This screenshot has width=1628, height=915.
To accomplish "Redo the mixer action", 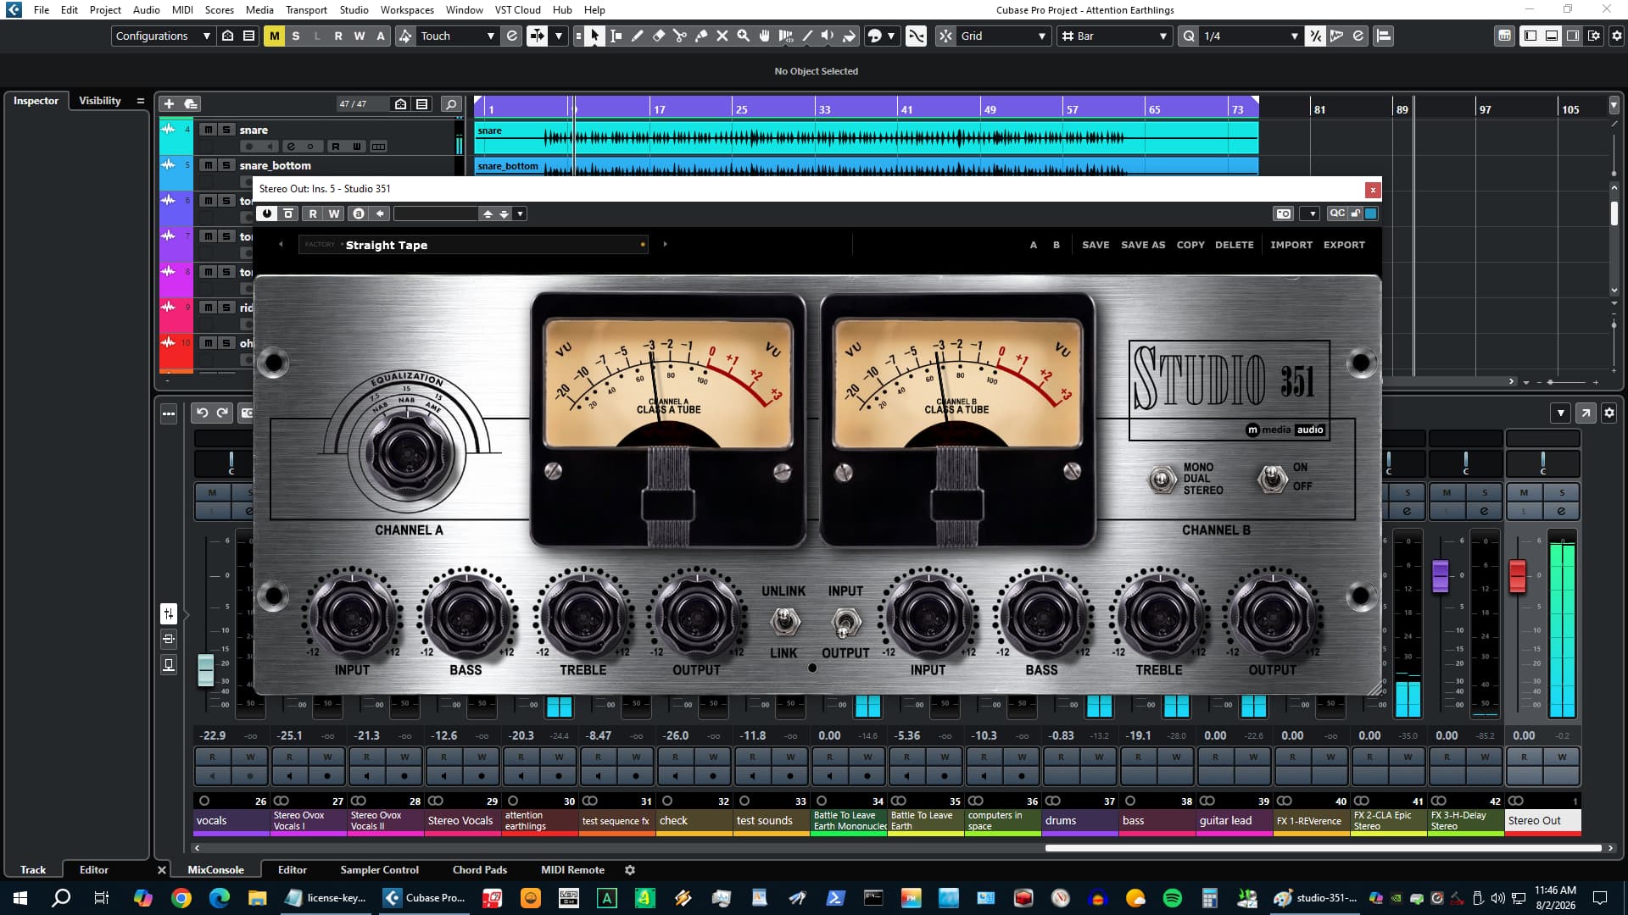I will coord(222,413).
